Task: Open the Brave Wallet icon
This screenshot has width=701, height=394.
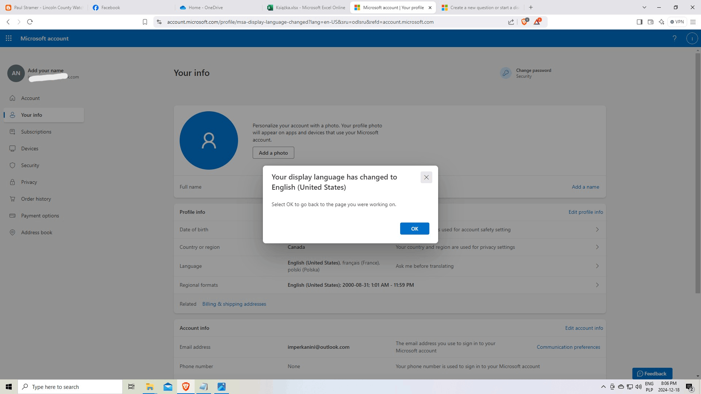Action: (650, 22)
